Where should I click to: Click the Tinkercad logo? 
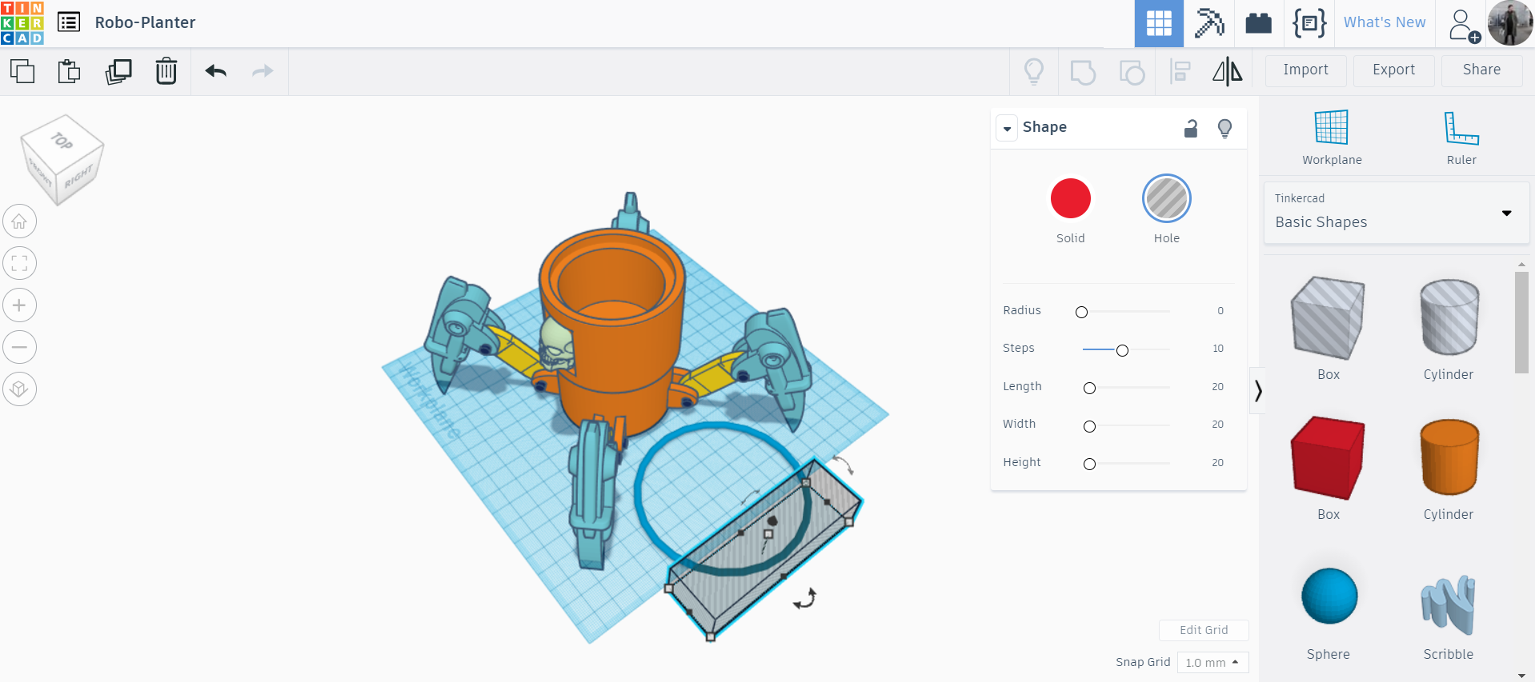click(x=22, y=22)
